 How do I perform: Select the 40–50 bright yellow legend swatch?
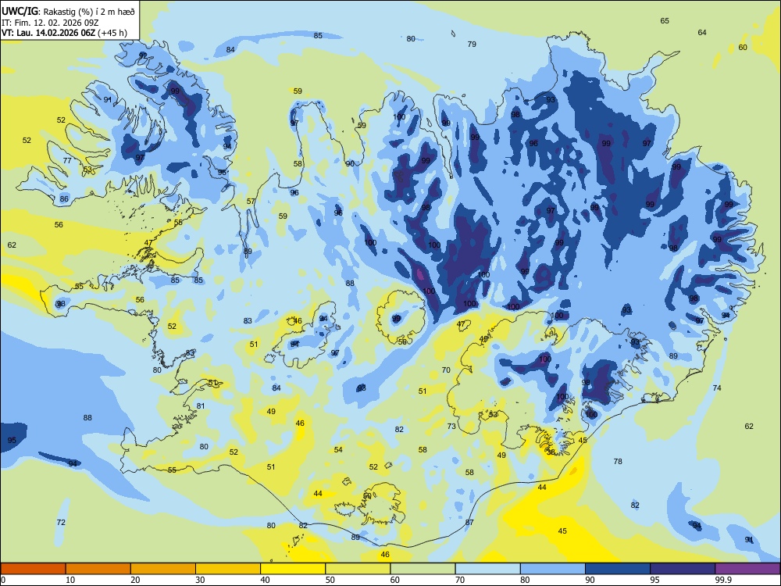click(x=293, y=569)
